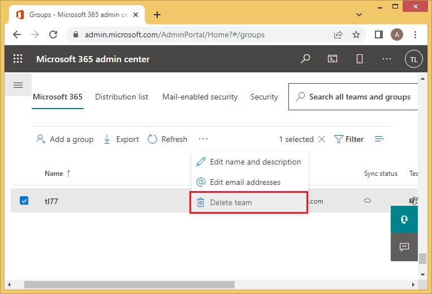Click the tl77 group name
The height and width of the screenshot is (294, 432).
[x=51, y=201]
